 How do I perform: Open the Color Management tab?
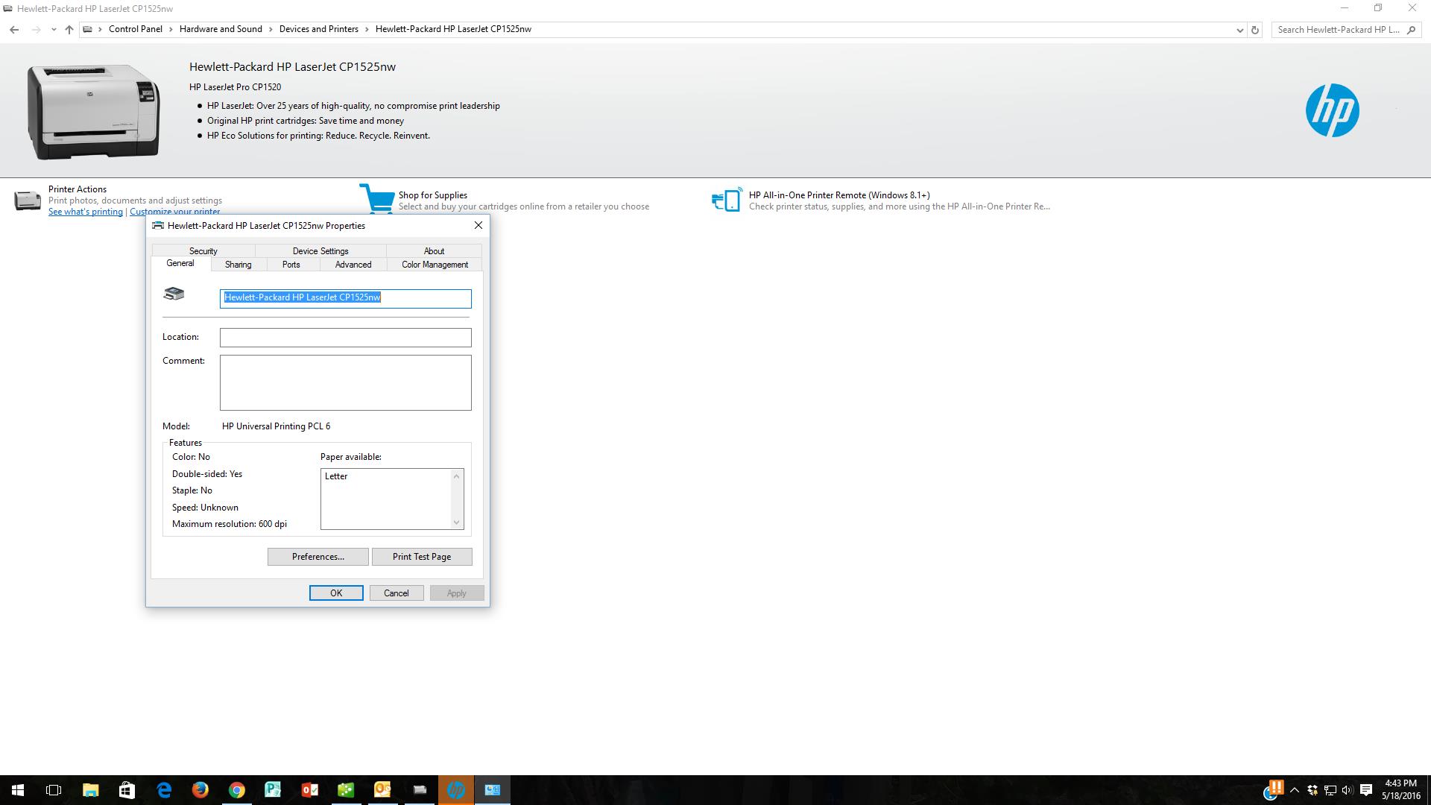pos(435,265)
